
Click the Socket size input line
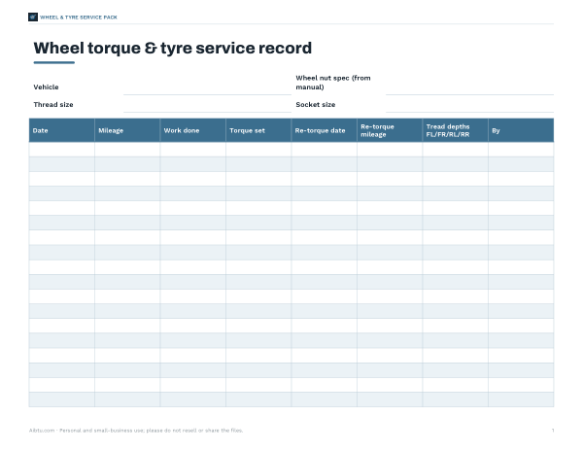pos(469,105)
